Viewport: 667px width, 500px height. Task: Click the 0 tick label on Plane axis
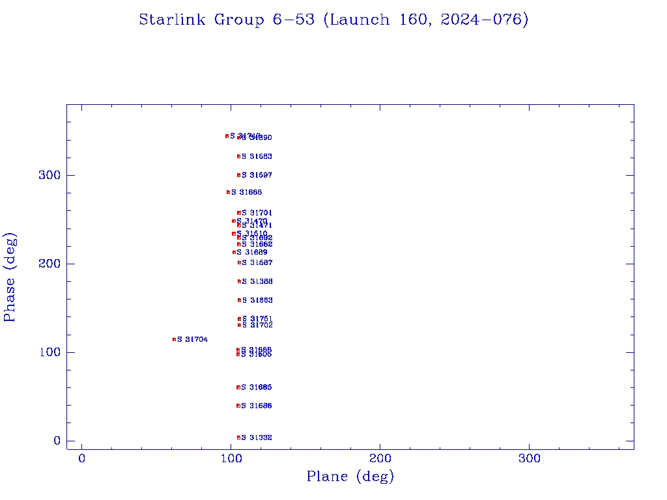coord(81,458)
